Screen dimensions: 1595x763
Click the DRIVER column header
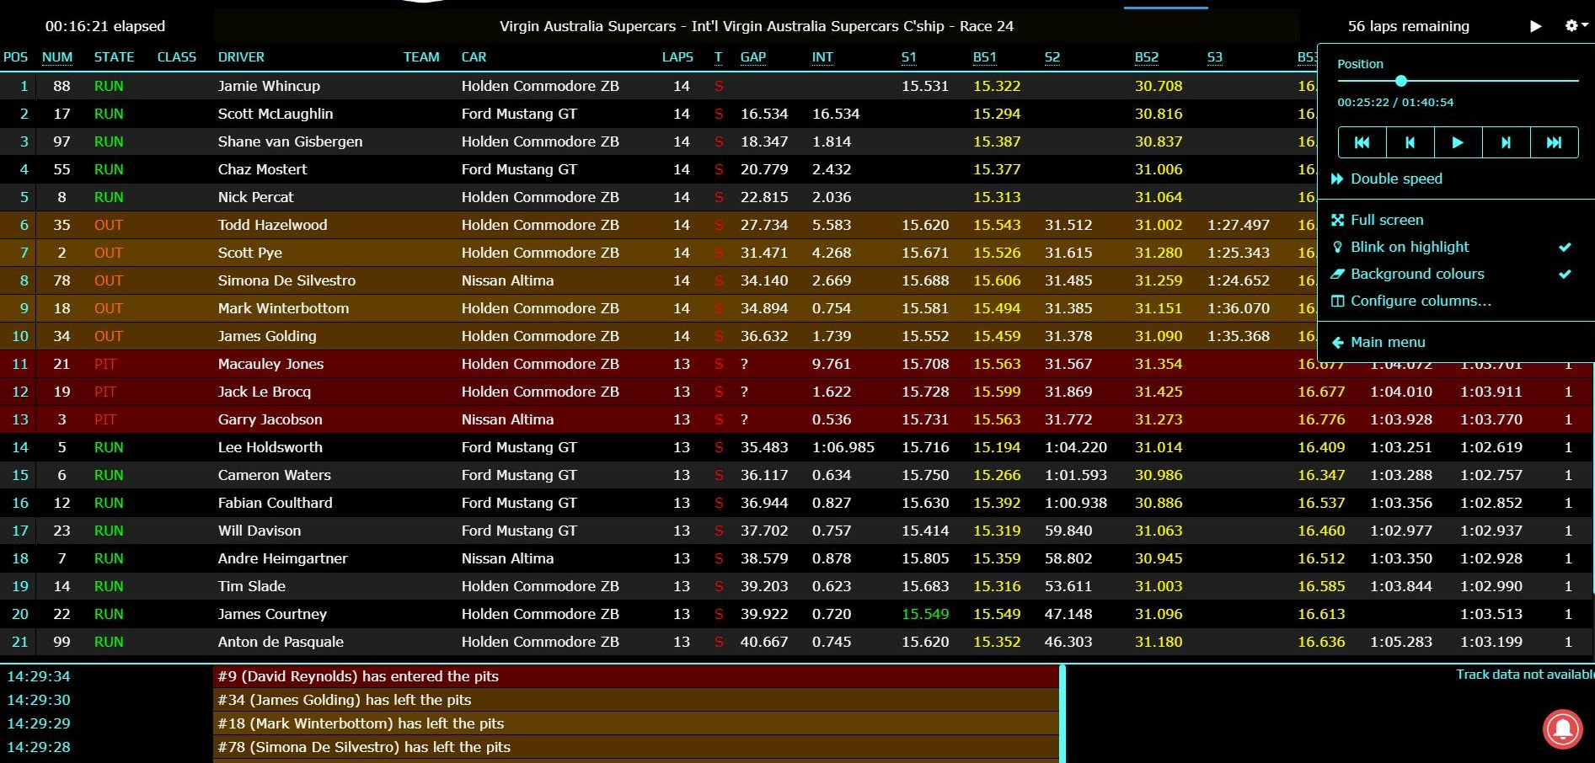(241, 57)
